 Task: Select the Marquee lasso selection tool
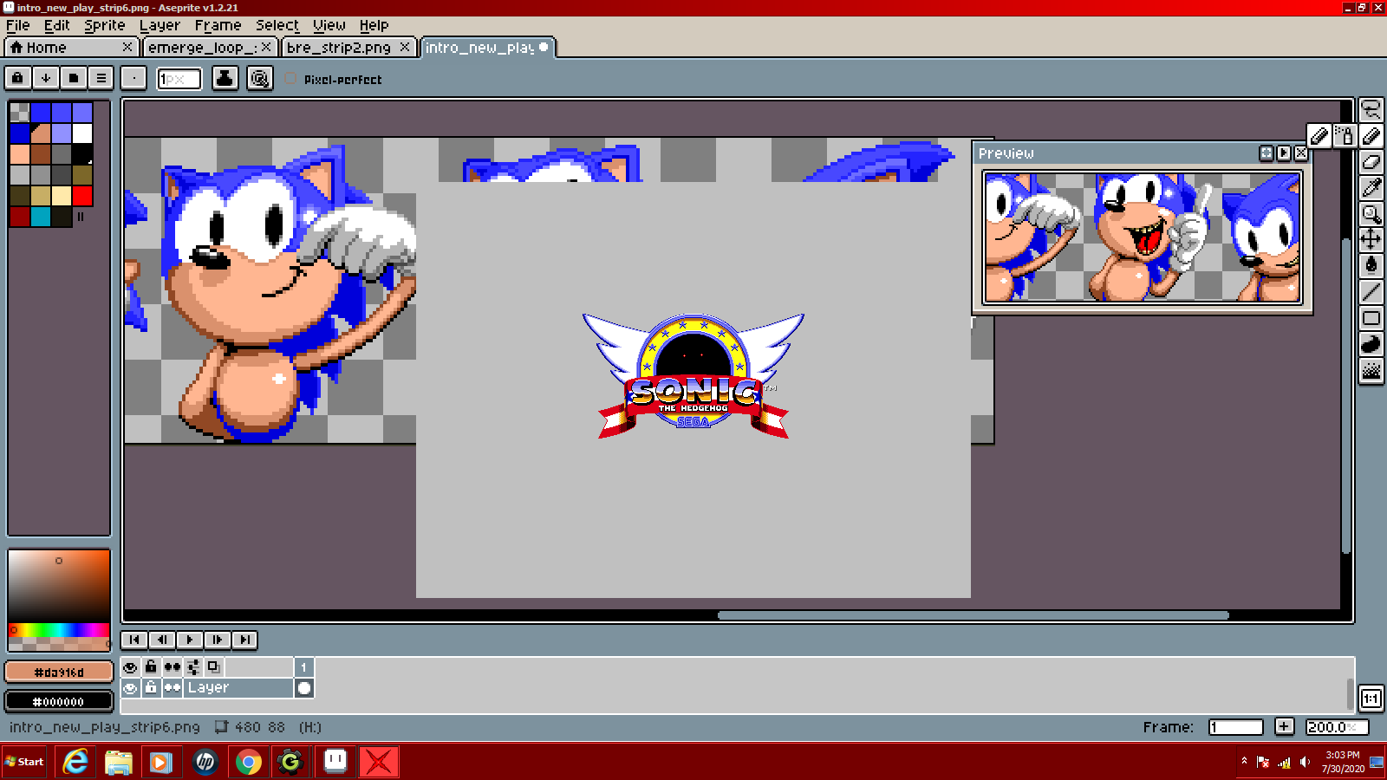(1371, 110)
